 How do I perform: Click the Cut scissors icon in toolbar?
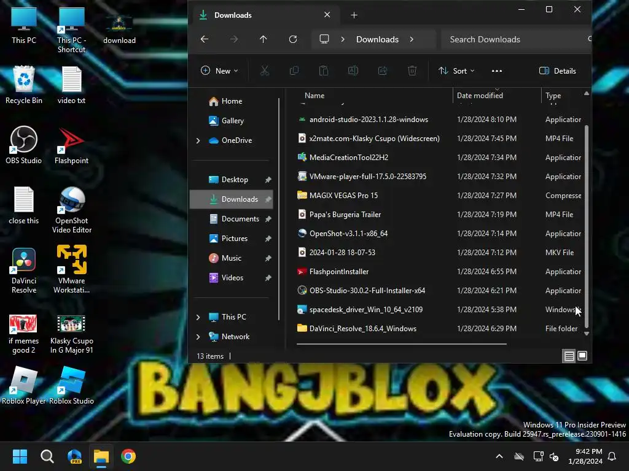click(x=264, y=71)
